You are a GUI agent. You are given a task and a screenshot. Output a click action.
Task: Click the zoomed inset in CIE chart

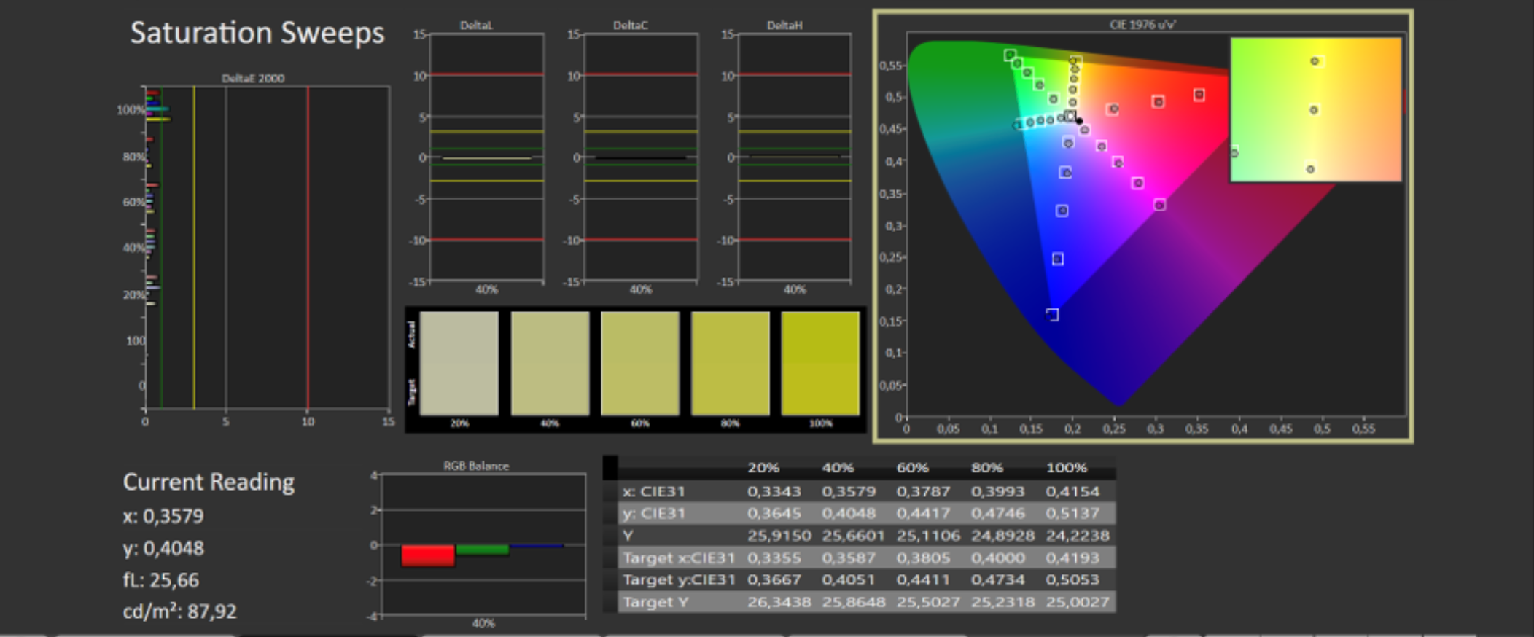click(1315, 109)
